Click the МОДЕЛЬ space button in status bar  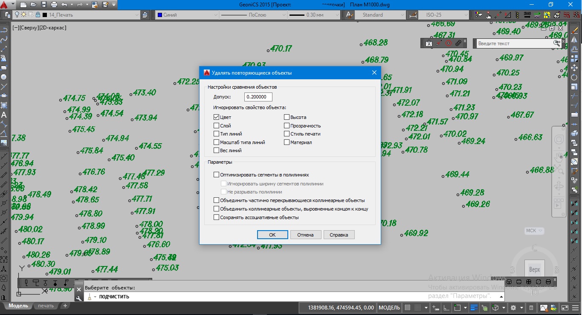[x=389, y=307]
